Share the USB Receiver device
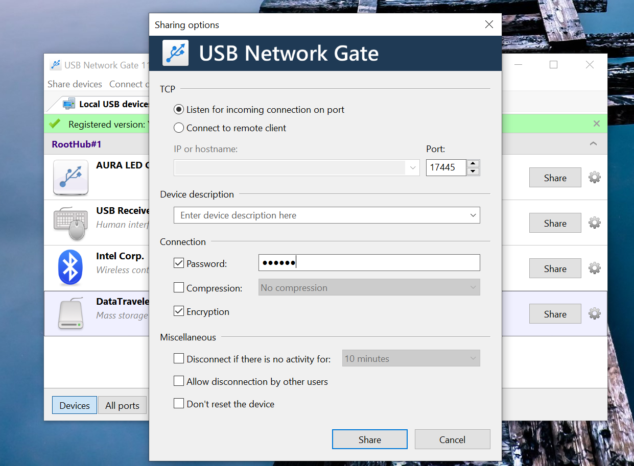Screen dimensions: 634x466 (555, 223)
